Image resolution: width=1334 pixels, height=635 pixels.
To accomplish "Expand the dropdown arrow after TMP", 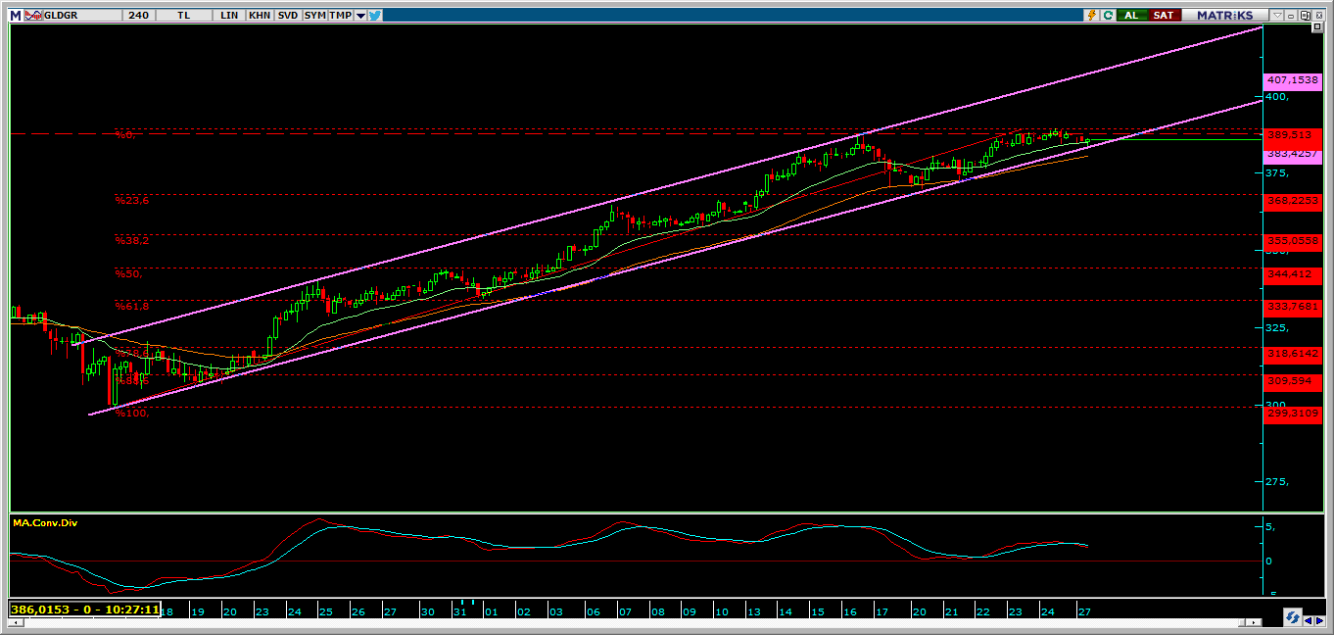I will click(360, 16).
